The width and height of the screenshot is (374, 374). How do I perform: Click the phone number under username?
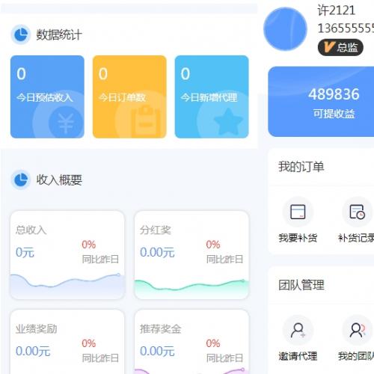point(346,28)
